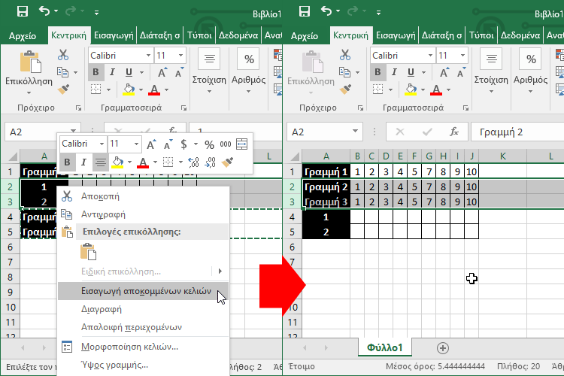Open Calibri font dropdown on mini toolbar
Image resolution: width=564 pixels, height=376 pixels.
pyautogui.click(x=102, y=144)
